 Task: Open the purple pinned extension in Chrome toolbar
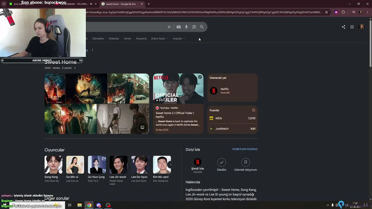click(336, 12)
